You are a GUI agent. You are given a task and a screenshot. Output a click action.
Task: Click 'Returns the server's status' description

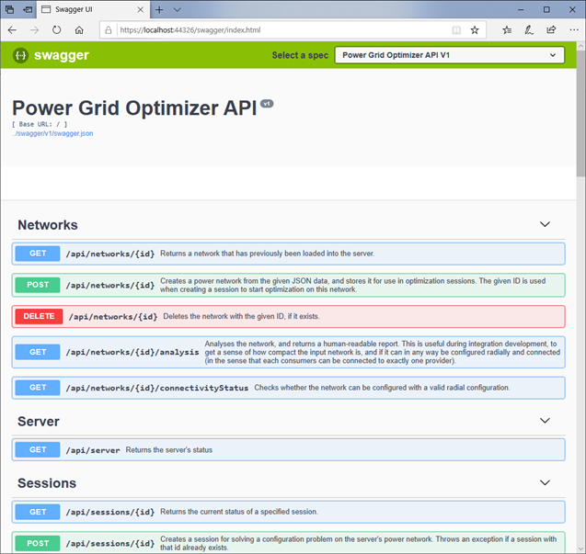click(x=169, y=450)
